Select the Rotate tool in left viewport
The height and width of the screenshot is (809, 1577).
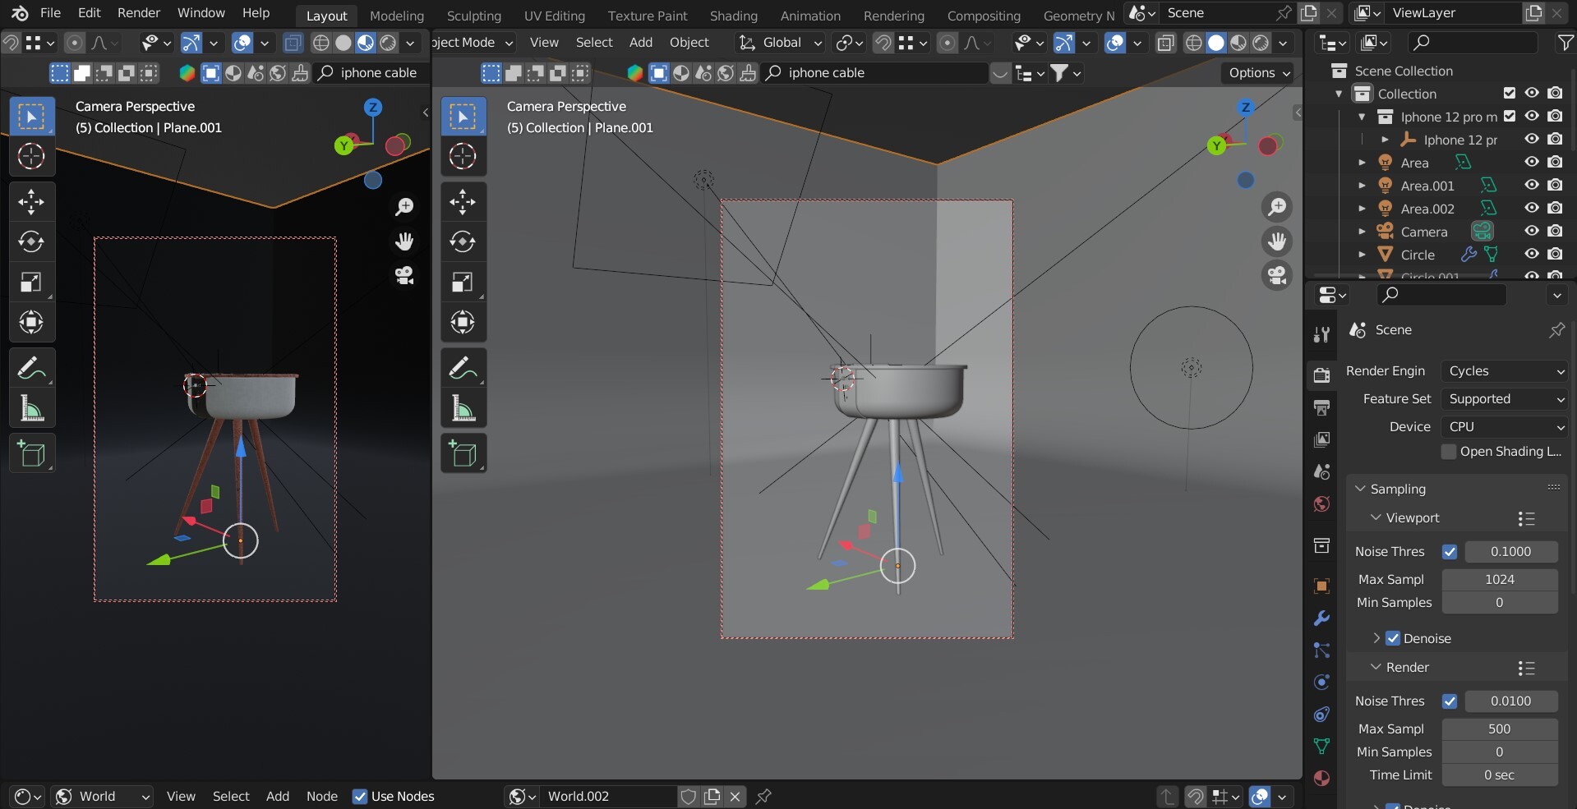(x=31, y=241)
